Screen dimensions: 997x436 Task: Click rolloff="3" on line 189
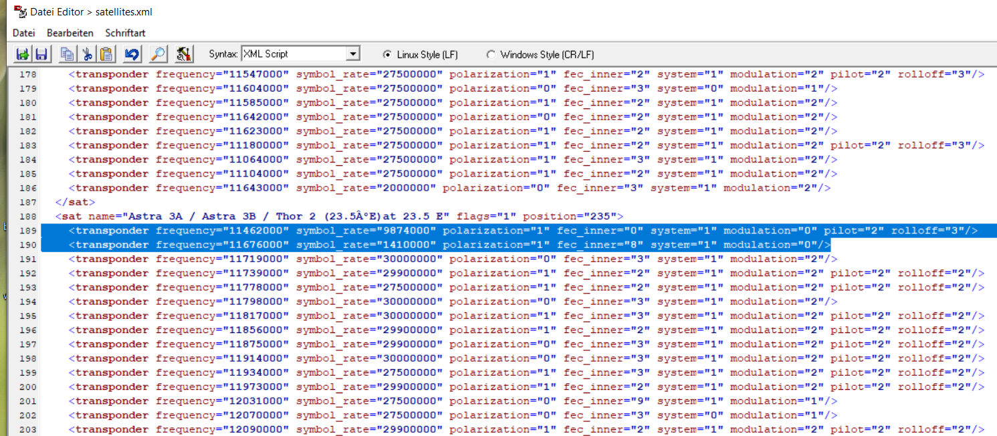(x=928, y=231)
